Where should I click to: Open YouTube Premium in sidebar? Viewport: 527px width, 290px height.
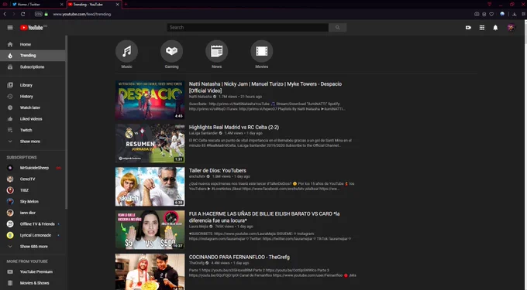pyautogui.click(x=33, y=272)
